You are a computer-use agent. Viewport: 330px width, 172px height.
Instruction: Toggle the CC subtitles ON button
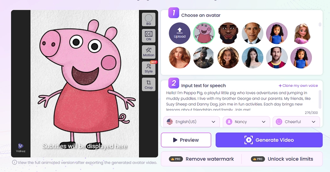tap(148, 36)
